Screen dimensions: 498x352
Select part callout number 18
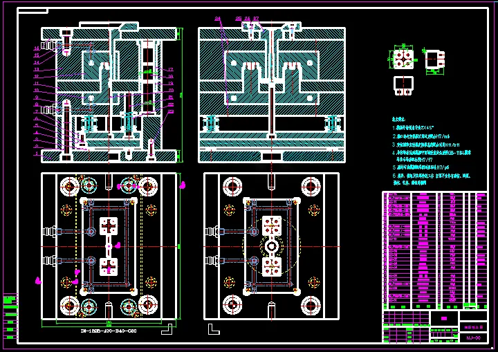tap(171, 76)
